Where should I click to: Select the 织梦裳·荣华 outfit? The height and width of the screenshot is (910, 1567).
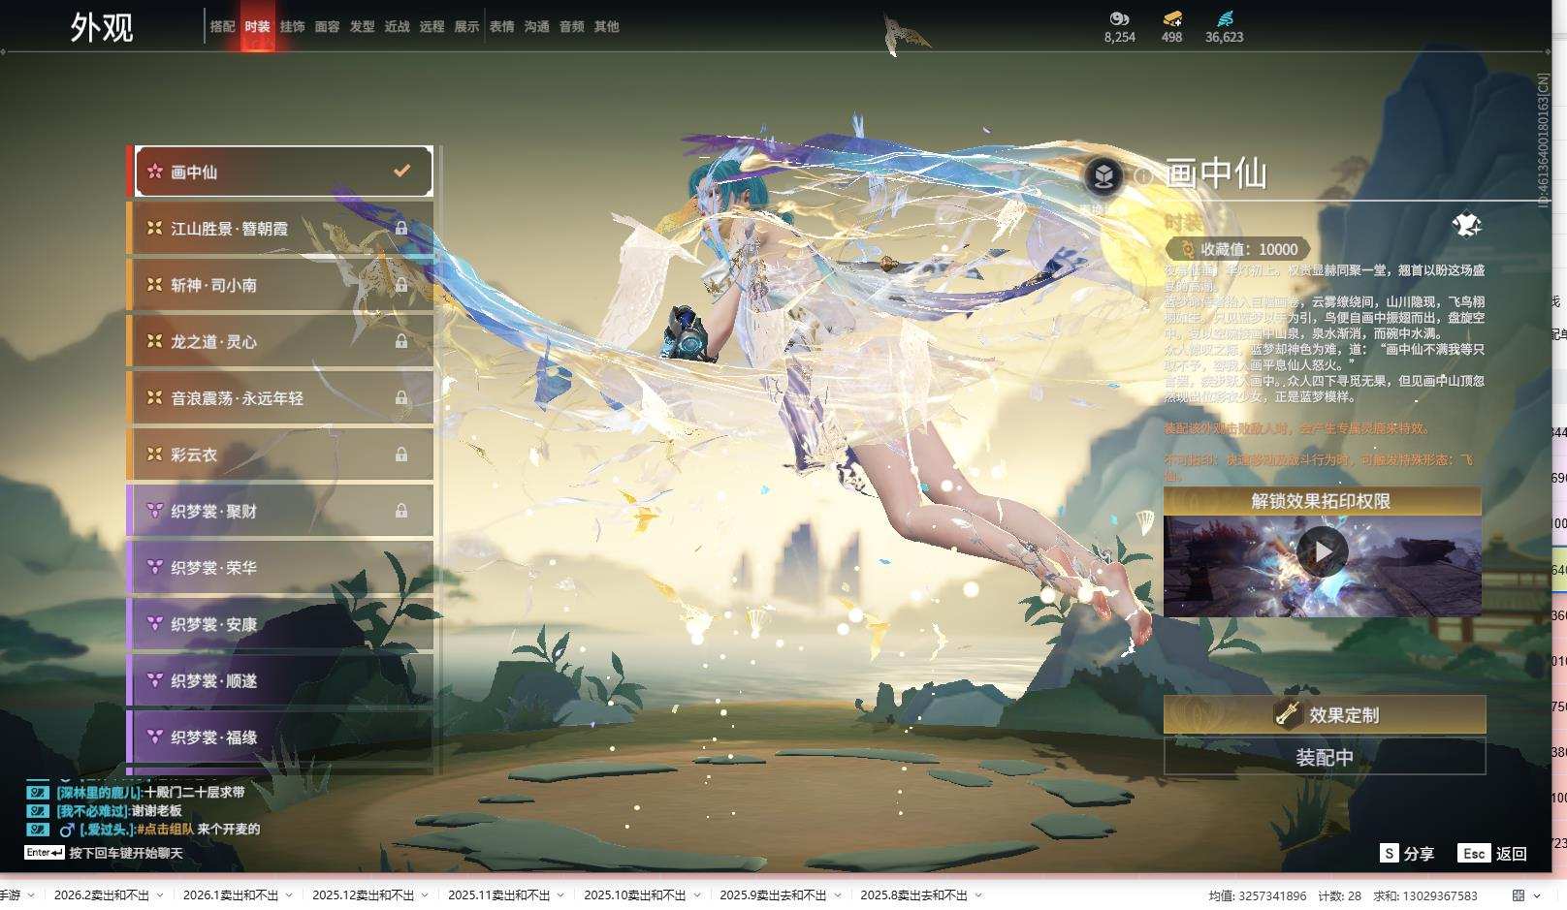tap(279, 568)
